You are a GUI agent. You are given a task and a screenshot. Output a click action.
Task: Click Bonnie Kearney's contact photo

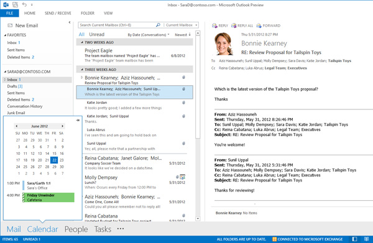click(x=224, y=44)
